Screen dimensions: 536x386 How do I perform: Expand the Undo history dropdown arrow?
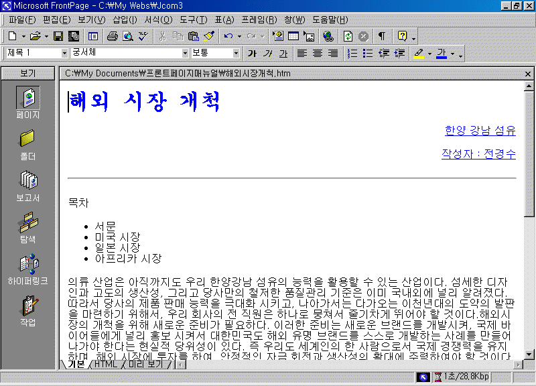239,36
